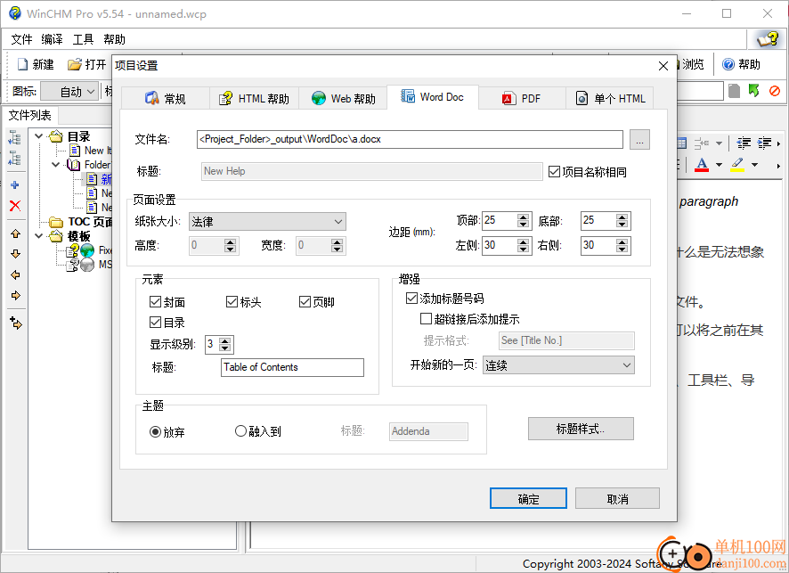Toggle the 封面 cover checkbox
This screenshot has height=573, width=789.
(x=155, y=301)
